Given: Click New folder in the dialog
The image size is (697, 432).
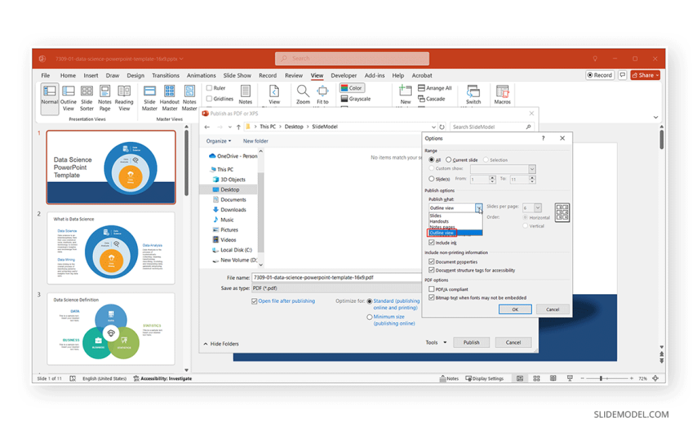Looking at the screenshot, I should (x=256, y=141).
